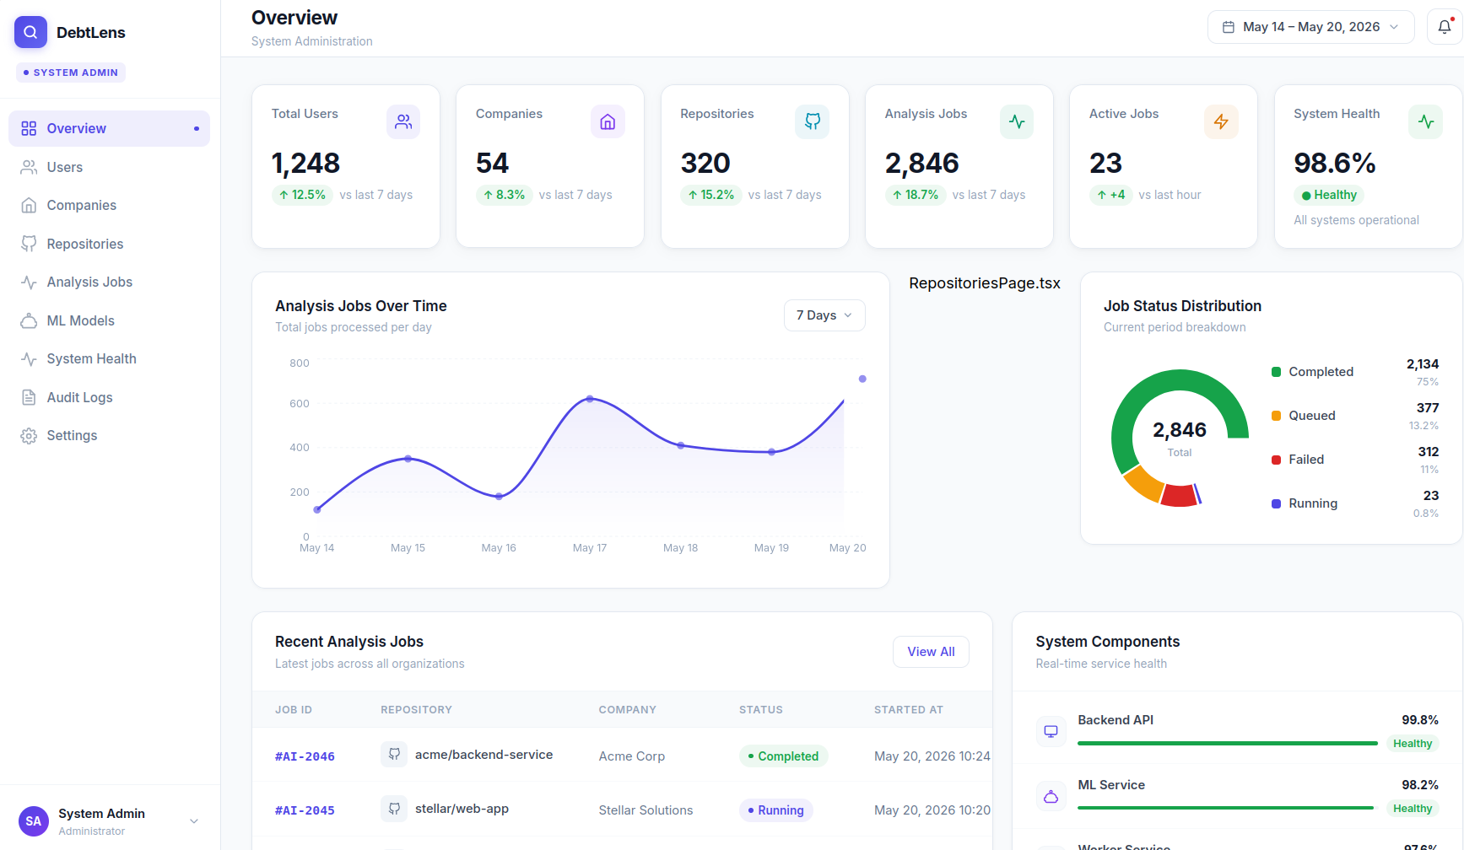
Task: Go to Overview in the sidebar
Action: pyautogui.click(x=109, y=128)
